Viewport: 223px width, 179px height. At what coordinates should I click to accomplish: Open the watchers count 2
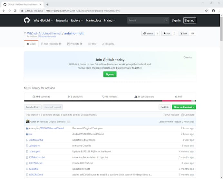point(157,34)
